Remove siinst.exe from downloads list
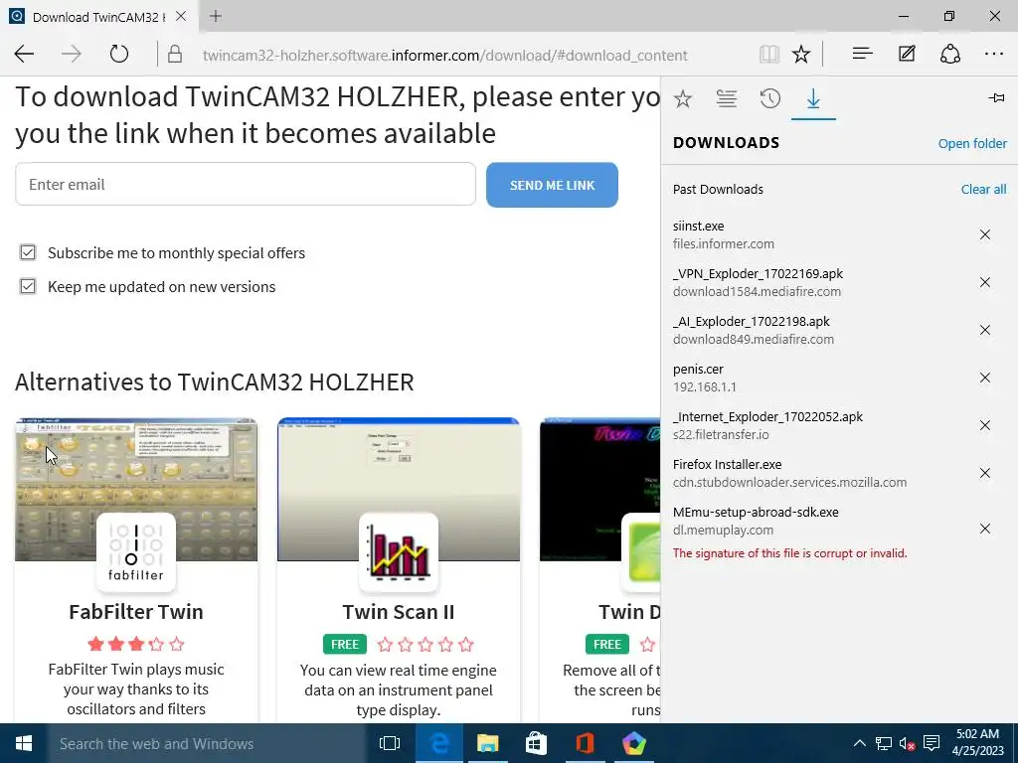The image size is (1018, 763). point(985,234)
